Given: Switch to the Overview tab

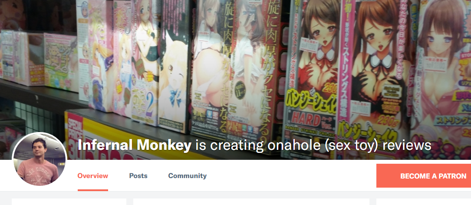Looking at the screenshot, I should point(92,176).
